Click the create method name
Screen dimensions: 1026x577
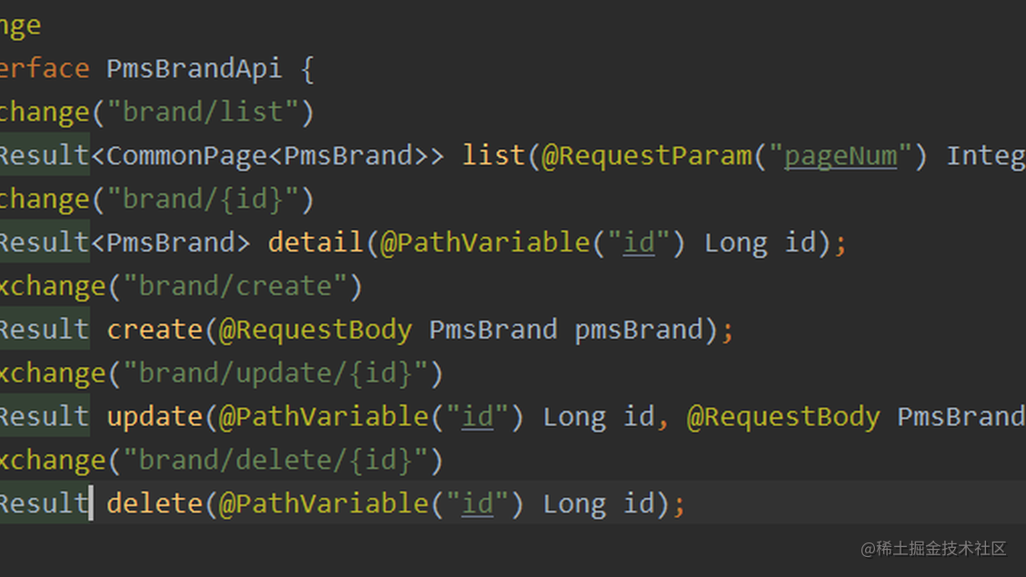(155, 329)
